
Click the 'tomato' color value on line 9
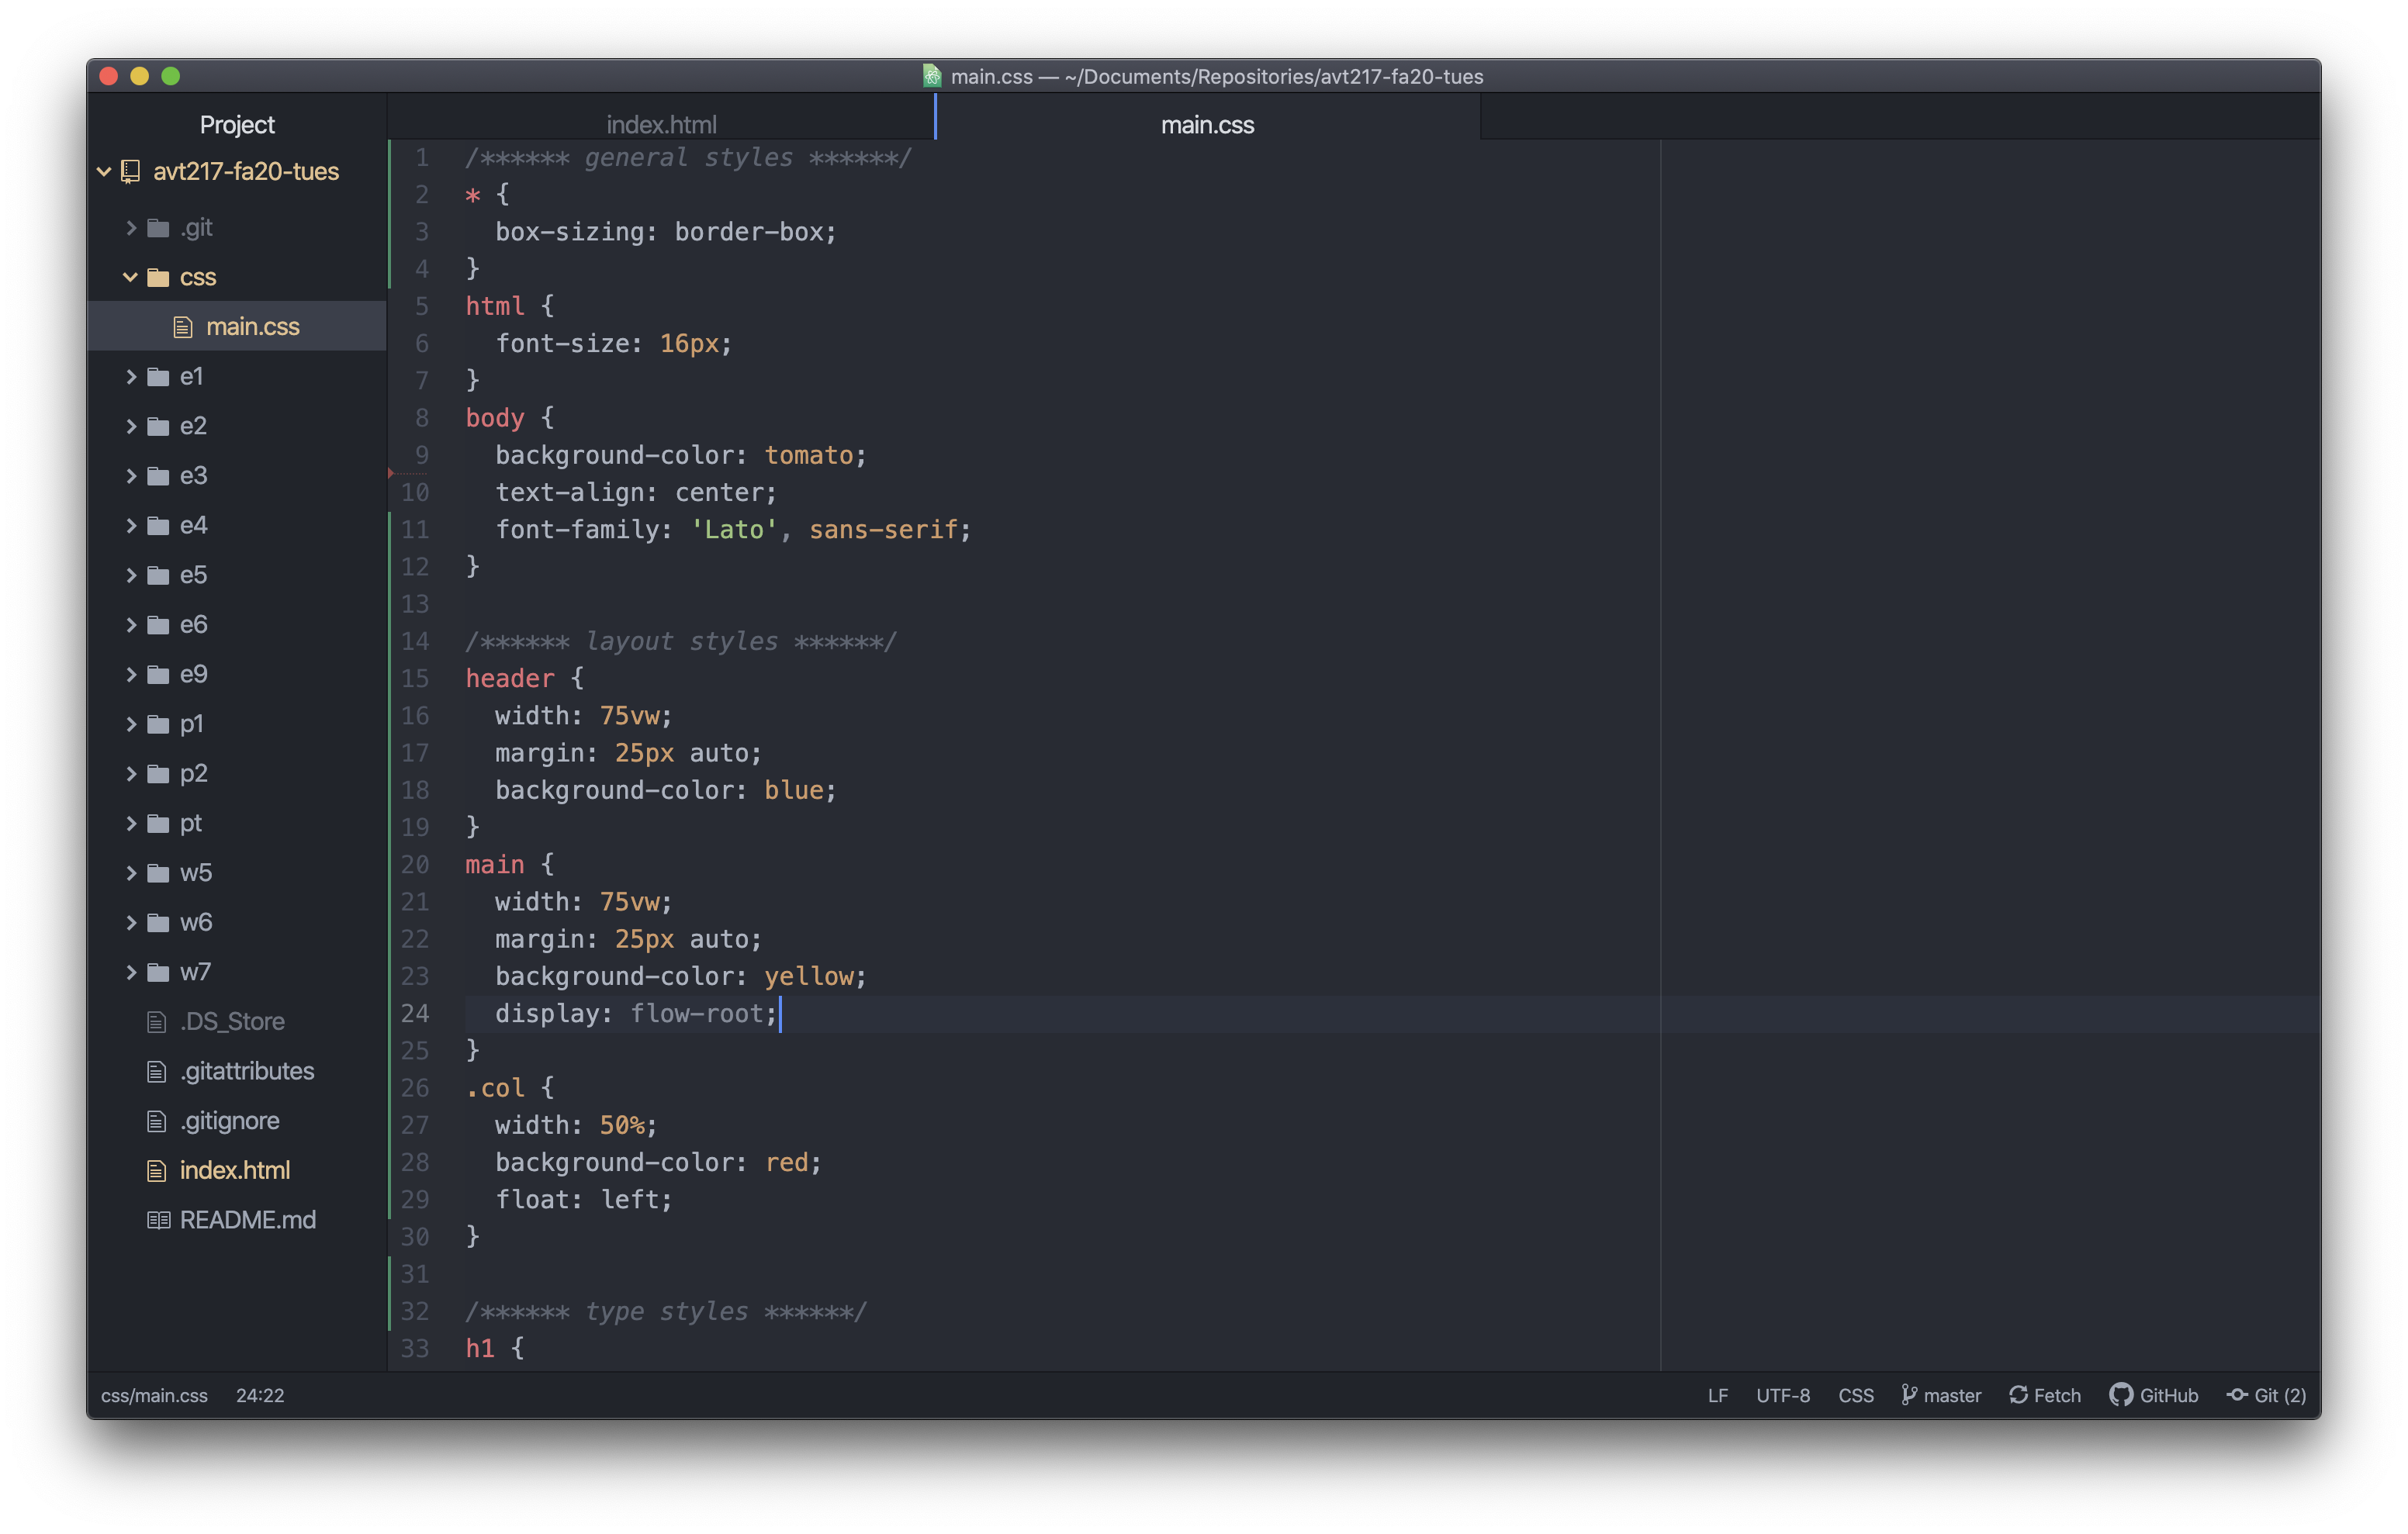click(x=808, y=455)
